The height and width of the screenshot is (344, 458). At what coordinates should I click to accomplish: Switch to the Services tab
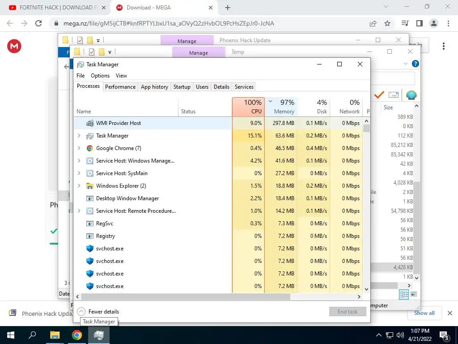coord(244,86)
